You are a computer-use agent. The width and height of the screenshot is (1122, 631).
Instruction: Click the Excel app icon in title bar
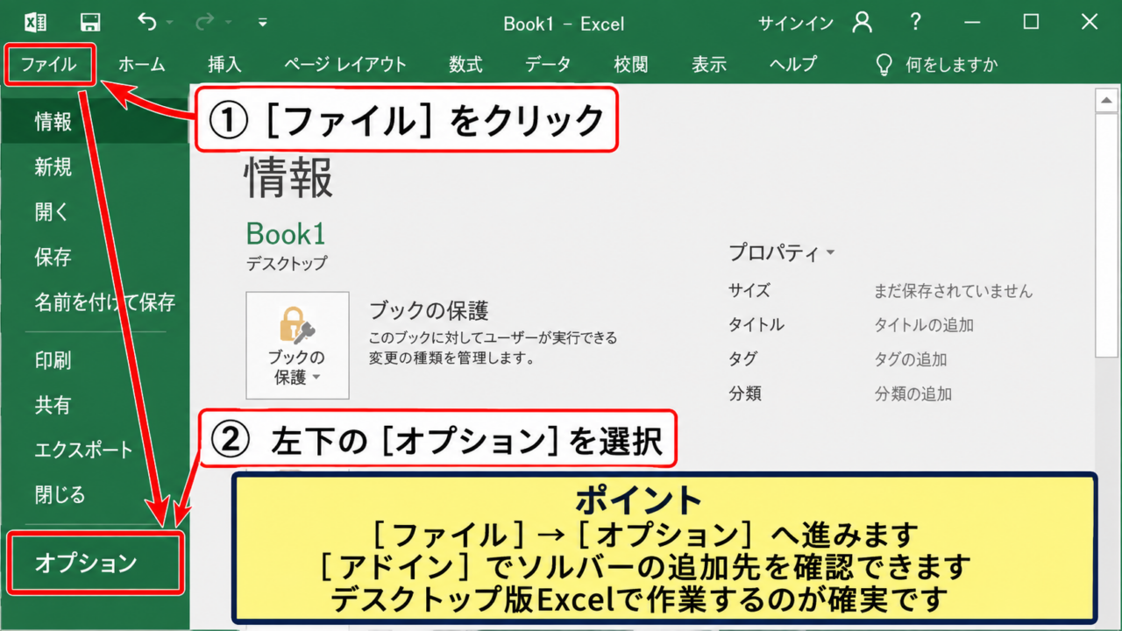(x=36, y=23)
